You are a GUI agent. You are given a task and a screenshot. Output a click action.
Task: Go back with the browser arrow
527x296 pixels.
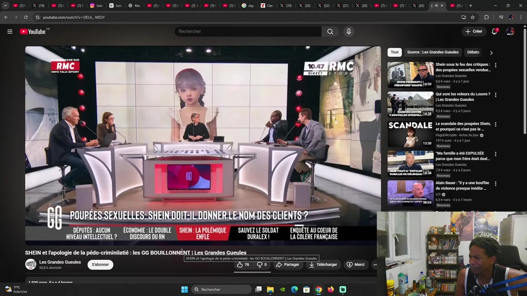point(6,17)
